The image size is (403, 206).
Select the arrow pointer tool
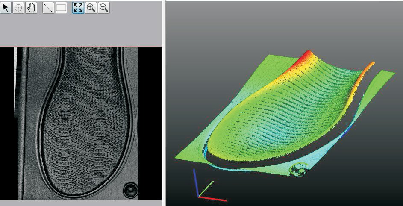pos(5,8)
